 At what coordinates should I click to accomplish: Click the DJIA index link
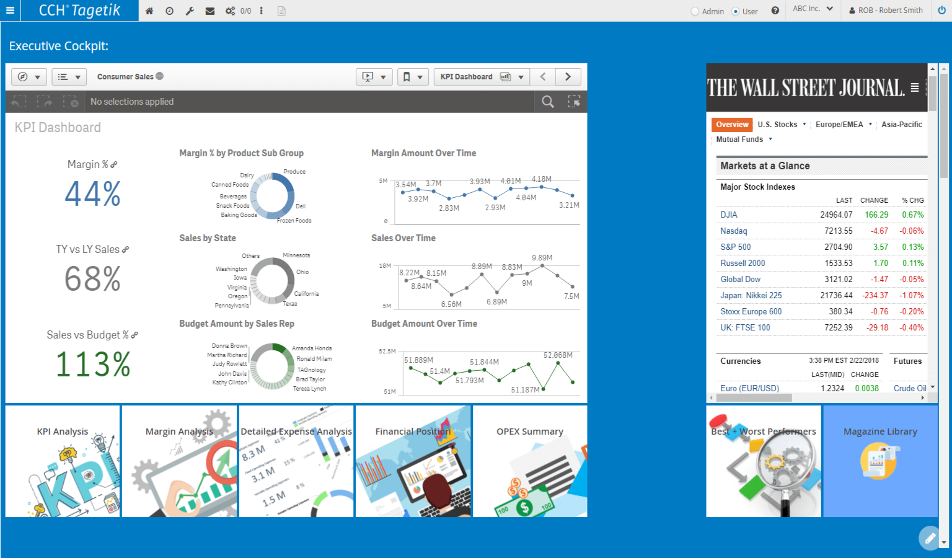[x=729, y=215]
